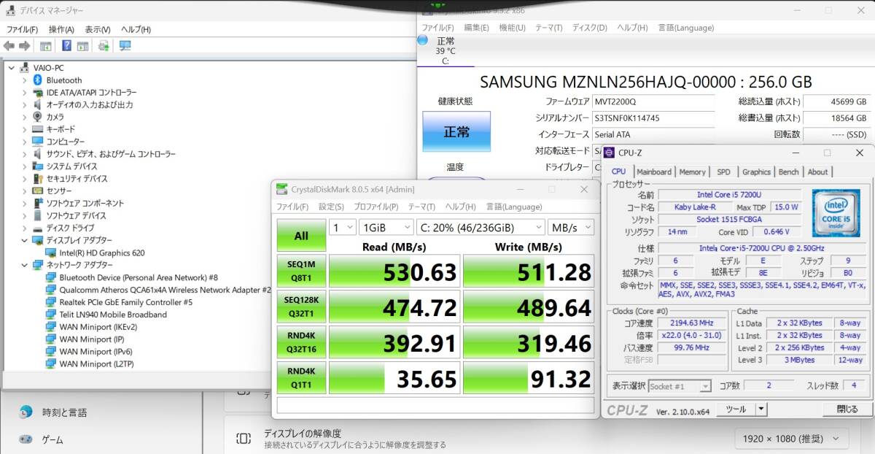
Task: Run the SEQ128K Q32T1 test button
Action: pyautogui.click(x=300, y=307)
